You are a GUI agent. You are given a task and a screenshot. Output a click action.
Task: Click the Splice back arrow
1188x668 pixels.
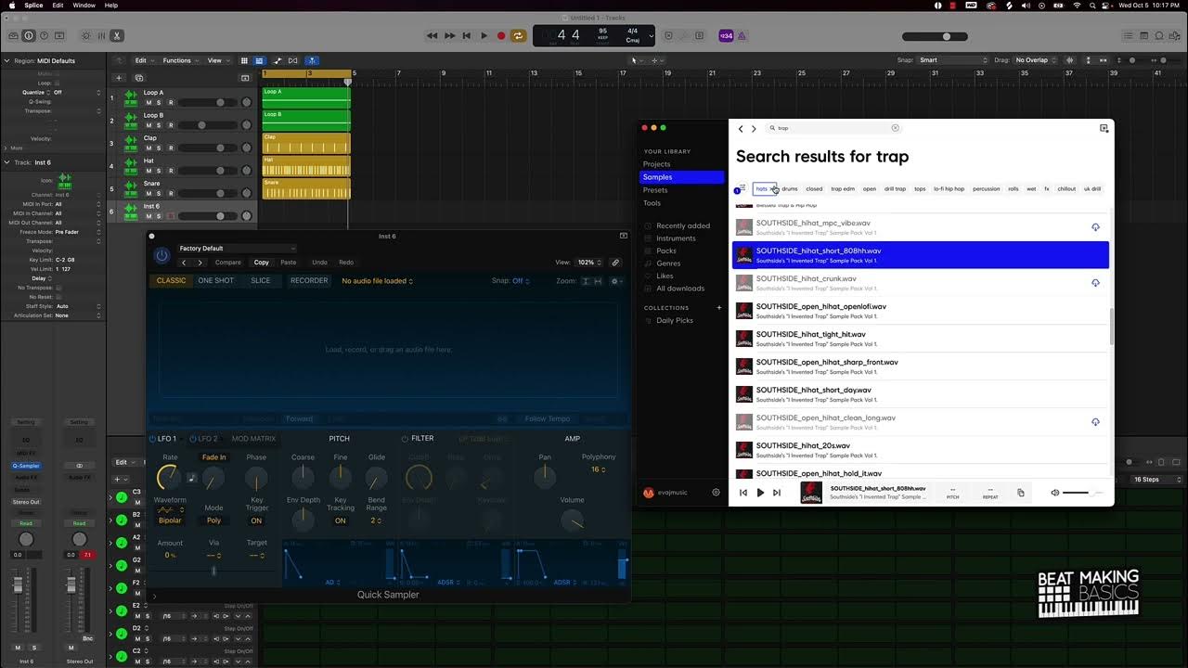(741, 129)
